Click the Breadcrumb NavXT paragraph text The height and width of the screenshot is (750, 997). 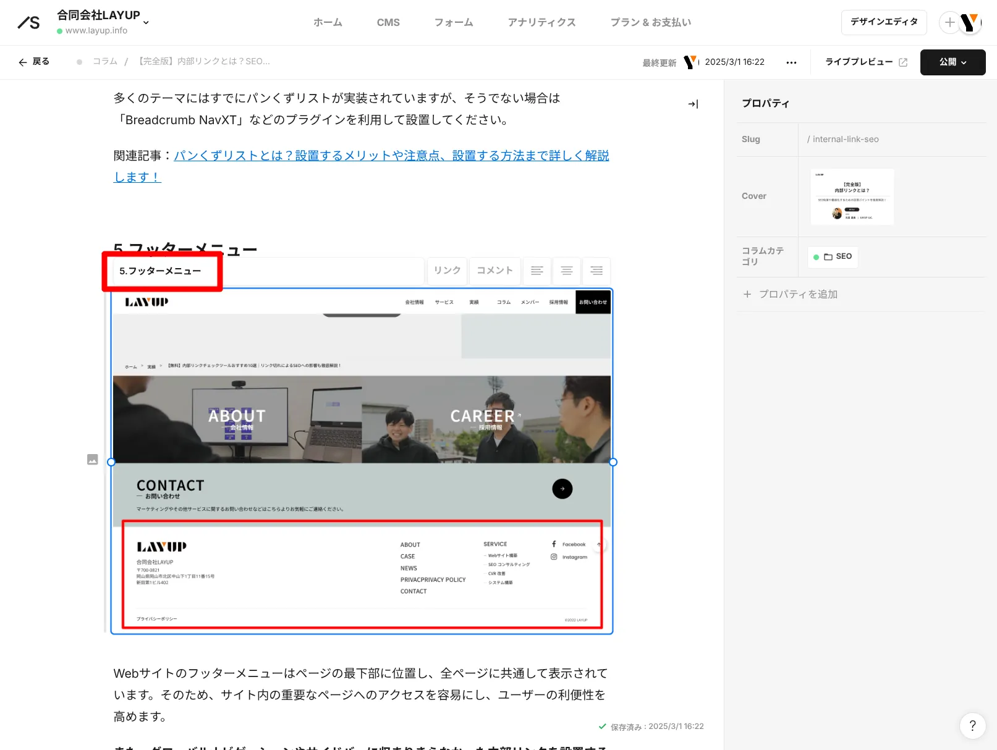337,109
